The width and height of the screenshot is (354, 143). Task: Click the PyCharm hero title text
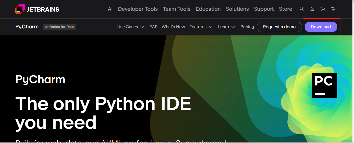[40, 79]
